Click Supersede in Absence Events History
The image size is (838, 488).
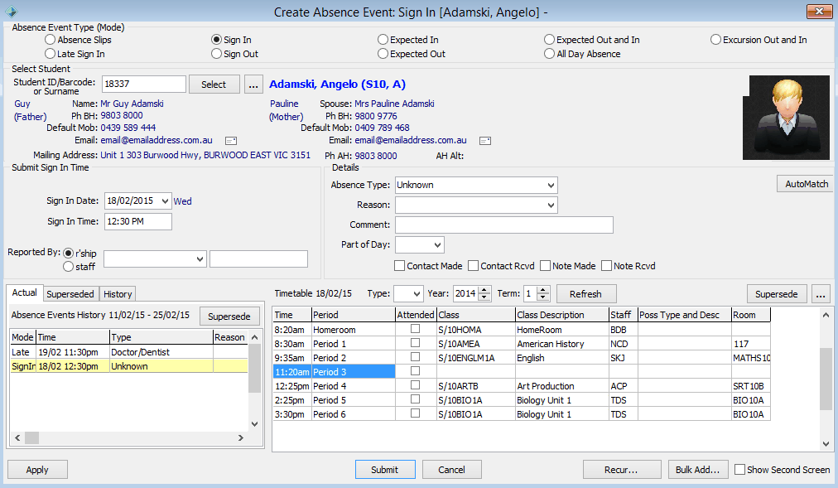(x=229, y=316)
